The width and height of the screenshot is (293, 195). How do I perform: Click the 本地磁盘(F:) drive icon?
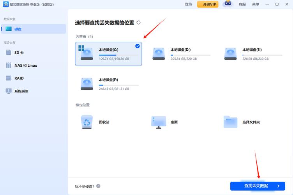tap(87, 84)
